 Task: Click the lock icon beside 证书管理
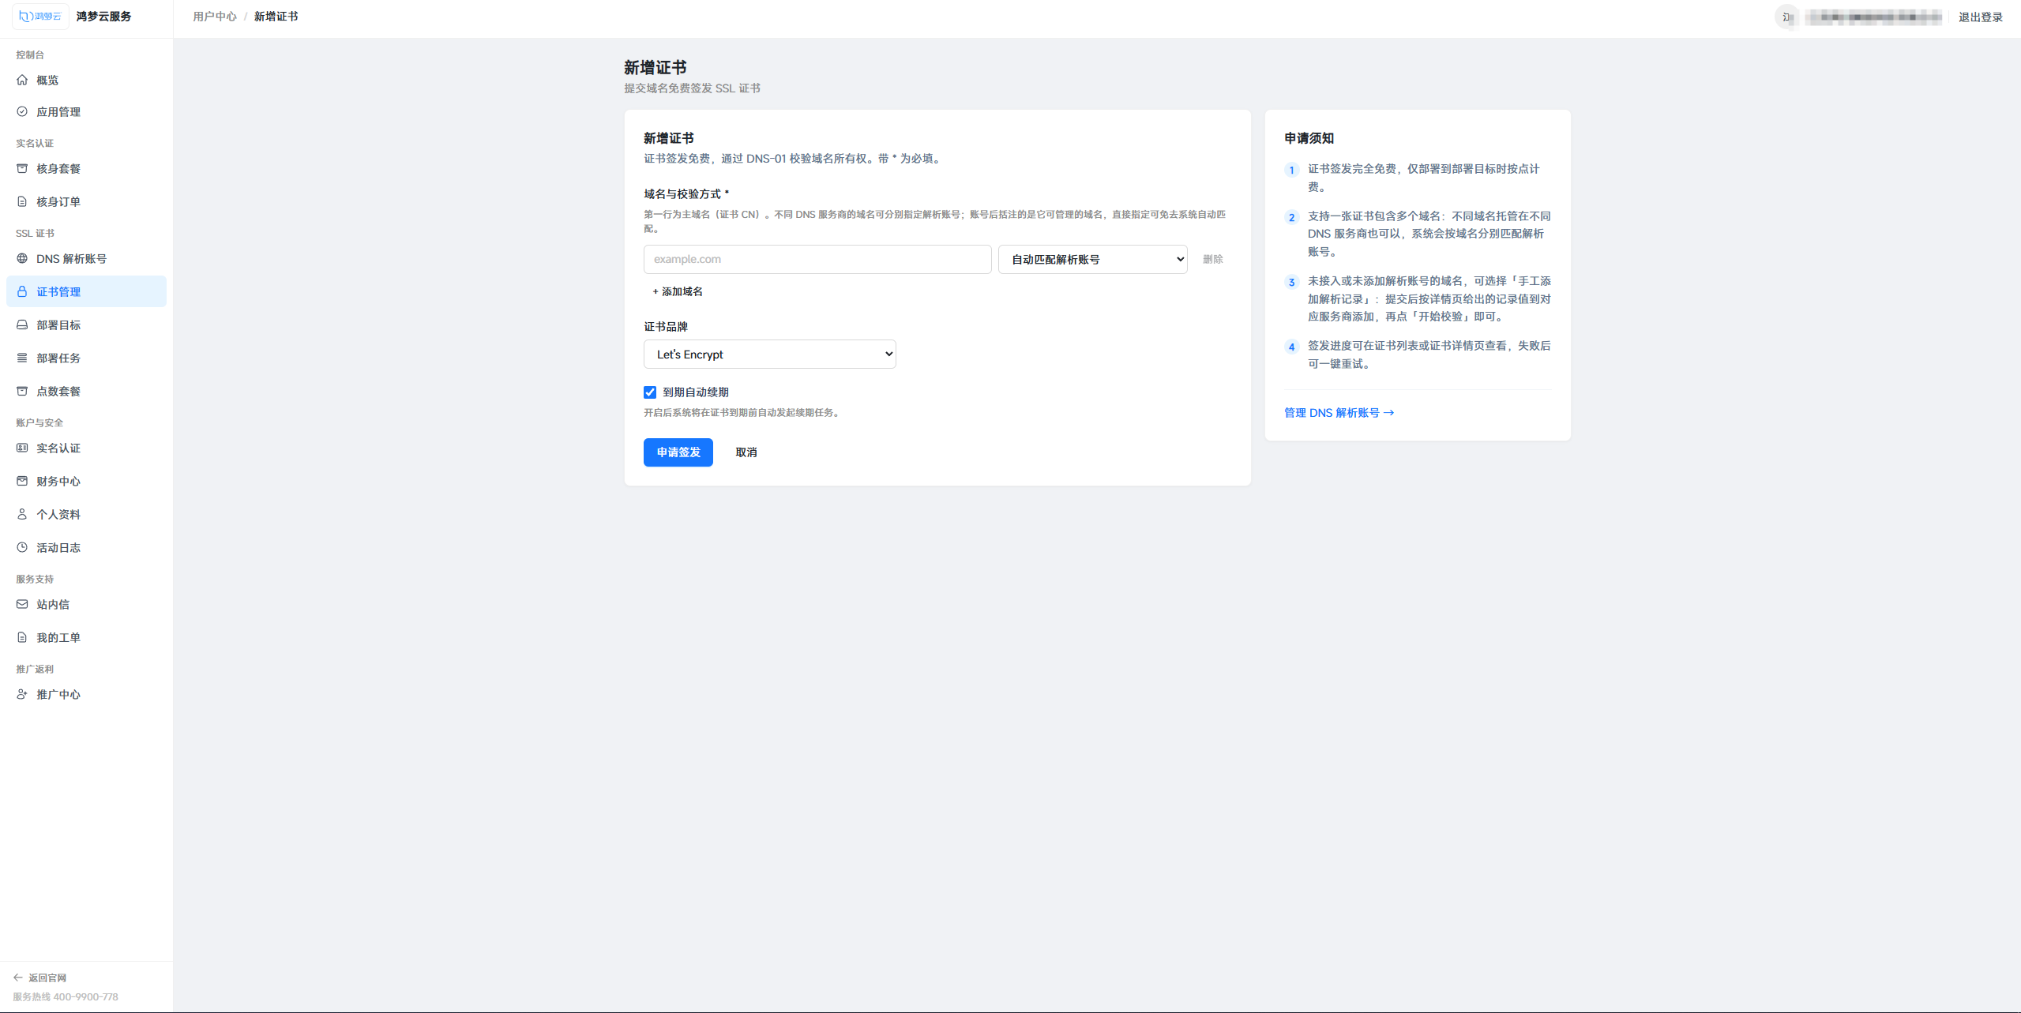click(22, 291)
